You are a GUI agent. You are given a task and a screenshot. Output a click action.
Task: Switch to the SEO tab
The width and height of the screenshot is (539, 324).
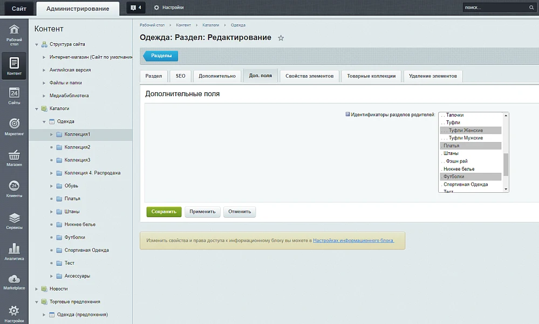click(x=180, y=76)
